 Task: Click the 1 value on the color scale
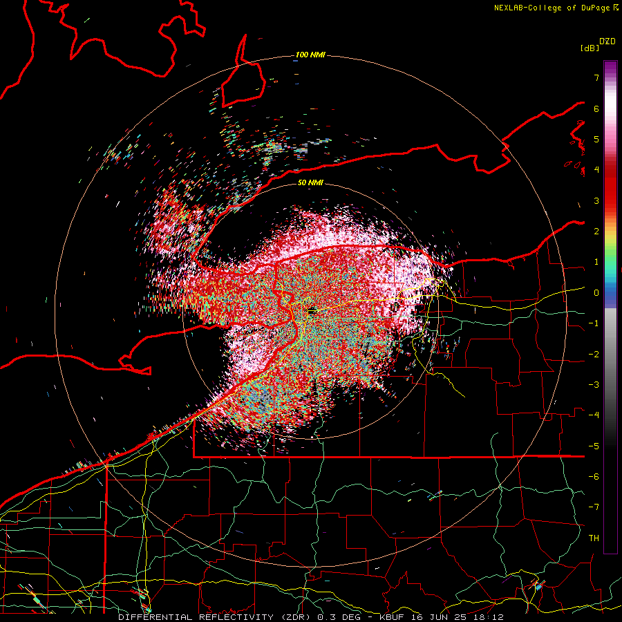point(596,262)
